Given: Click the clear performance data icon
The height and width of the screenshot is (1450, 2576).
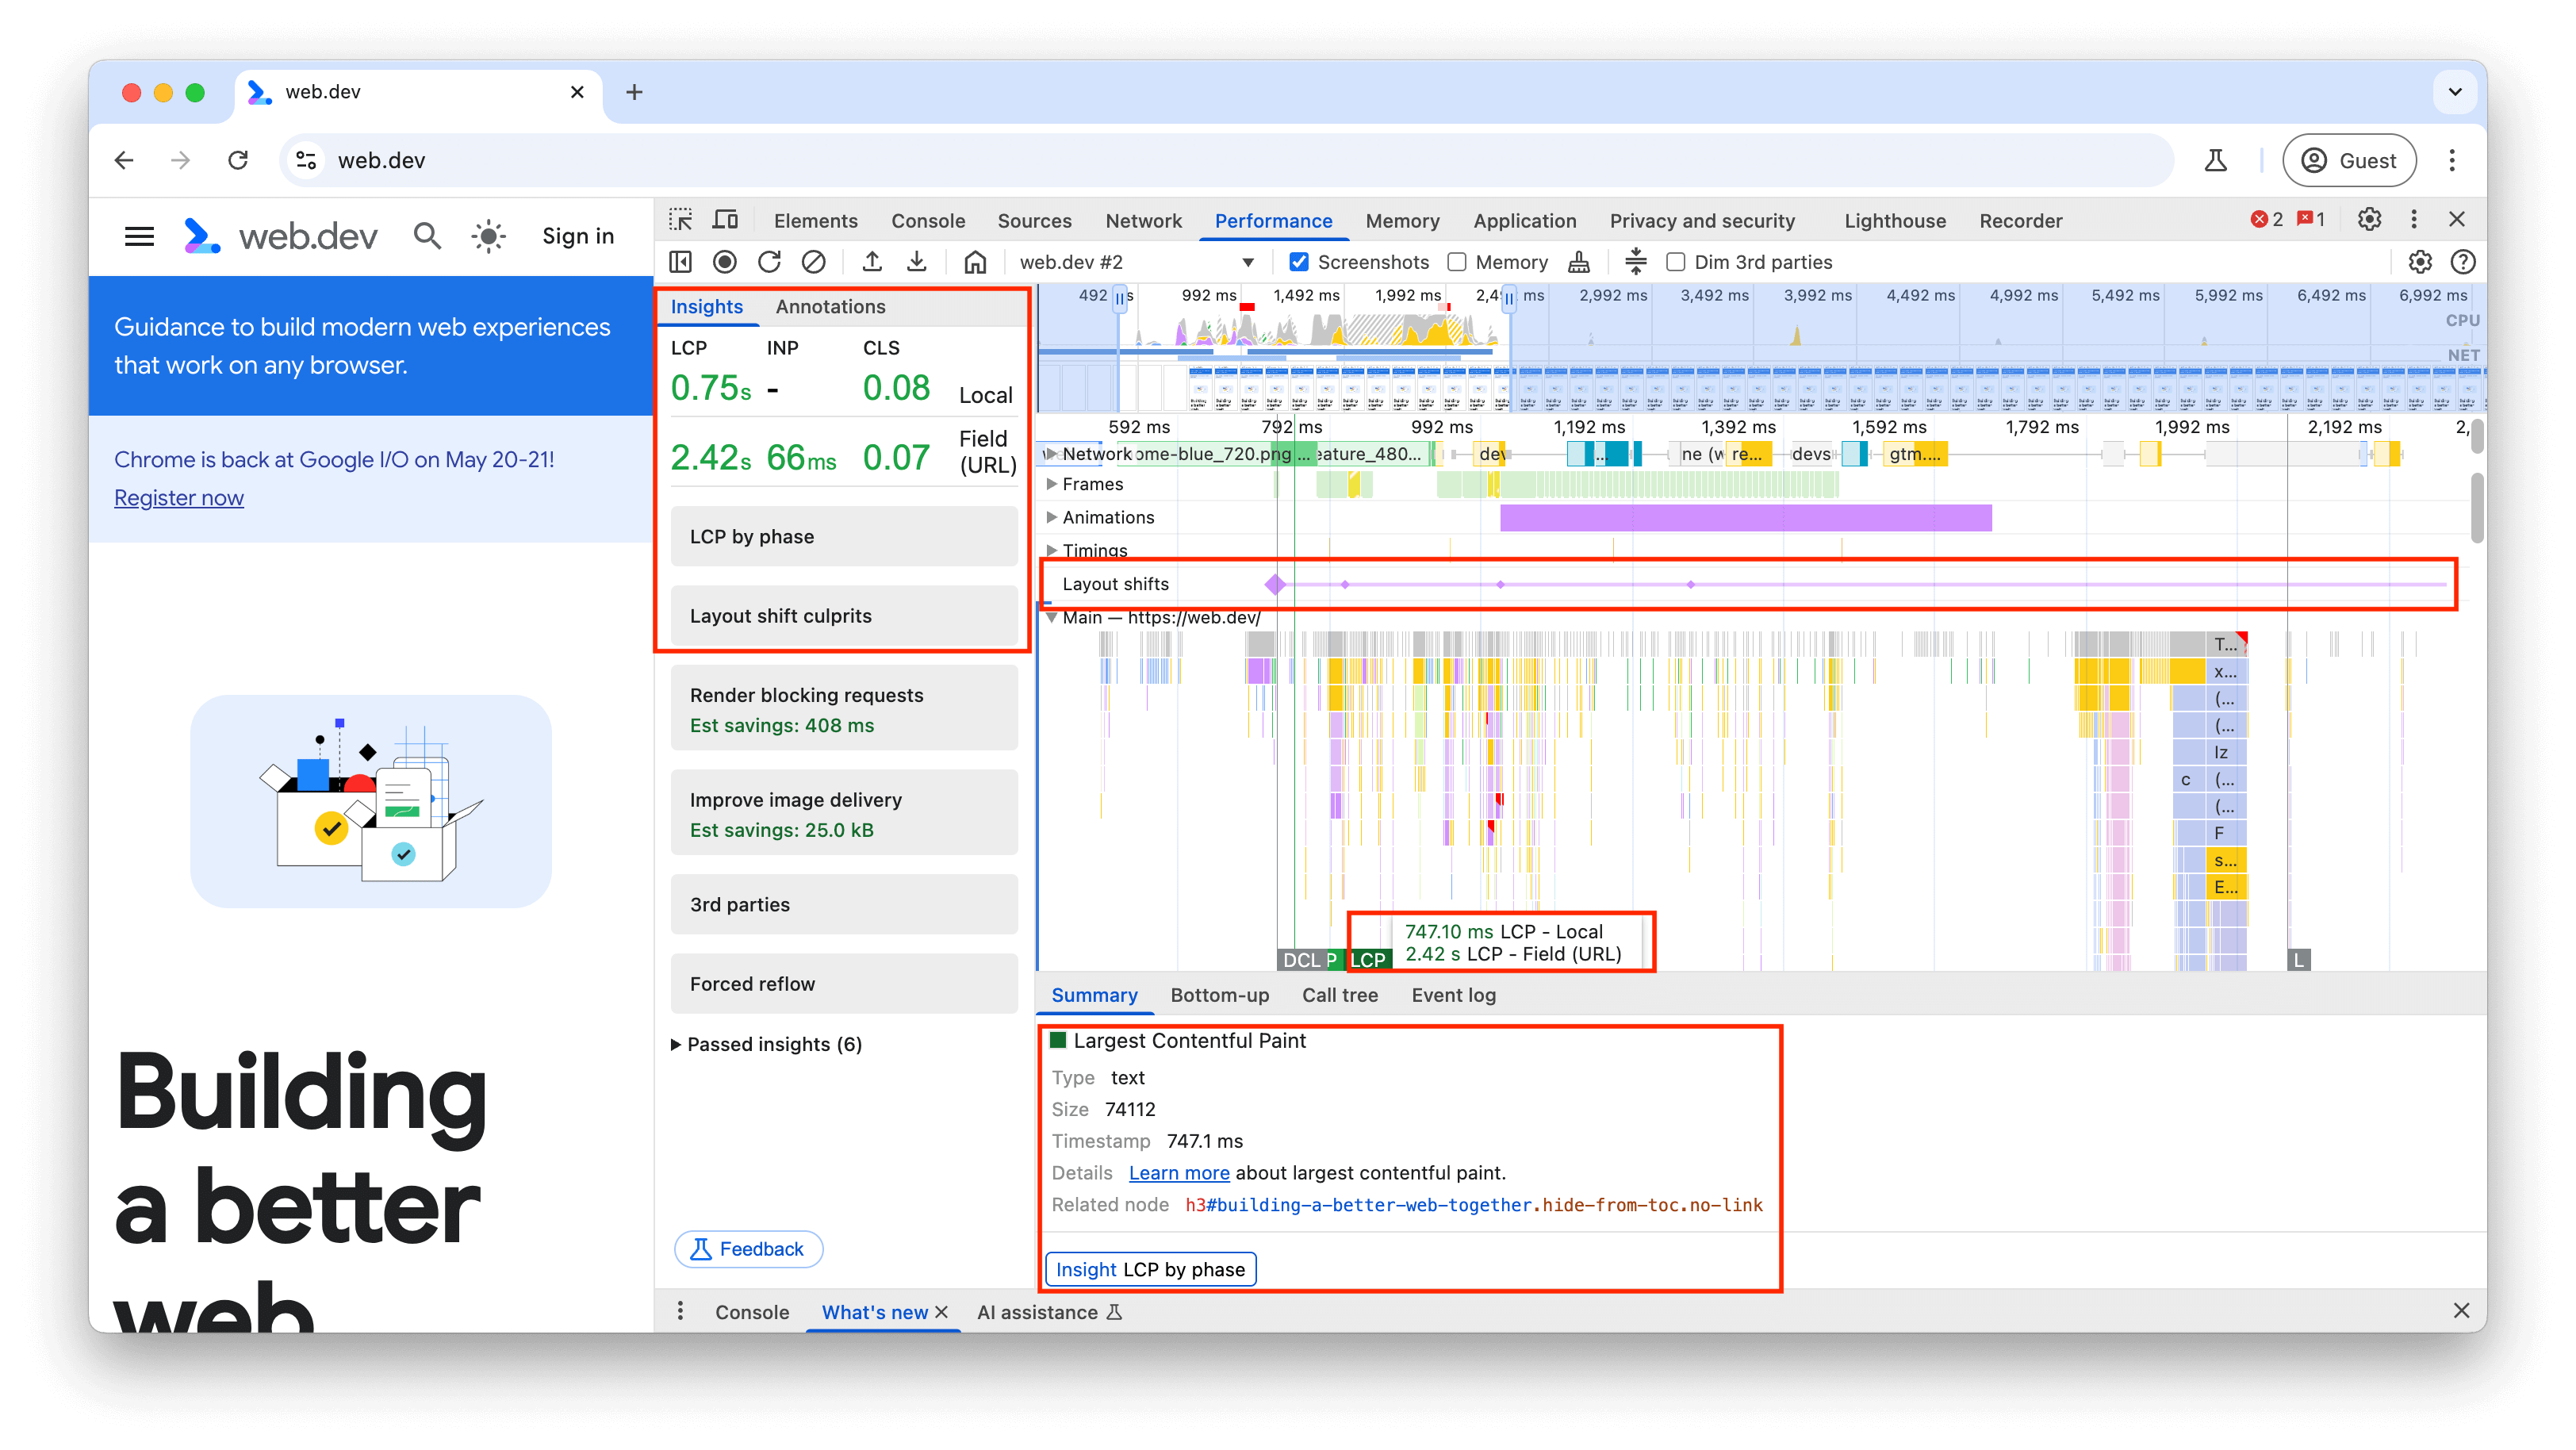Looking at the screenshot, I should (x=814, y=262).
